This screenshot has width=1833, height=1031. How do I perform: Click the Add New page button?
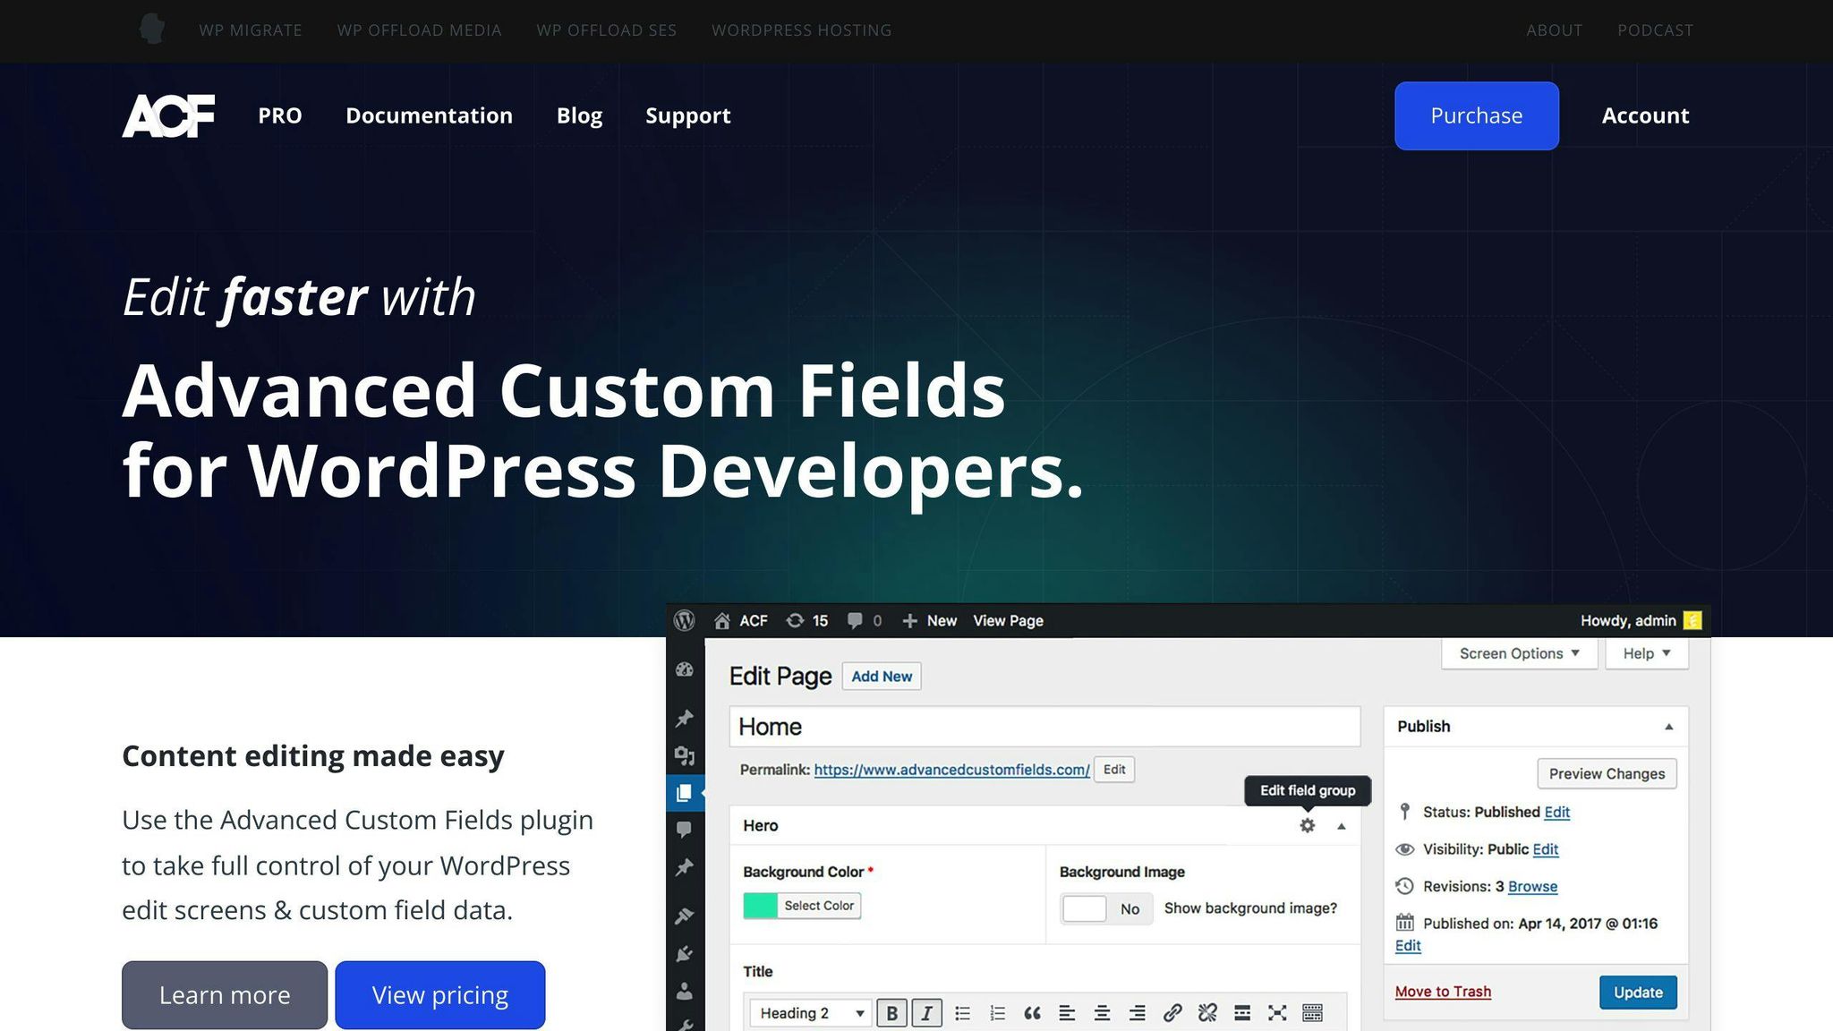tap(882, 677)
